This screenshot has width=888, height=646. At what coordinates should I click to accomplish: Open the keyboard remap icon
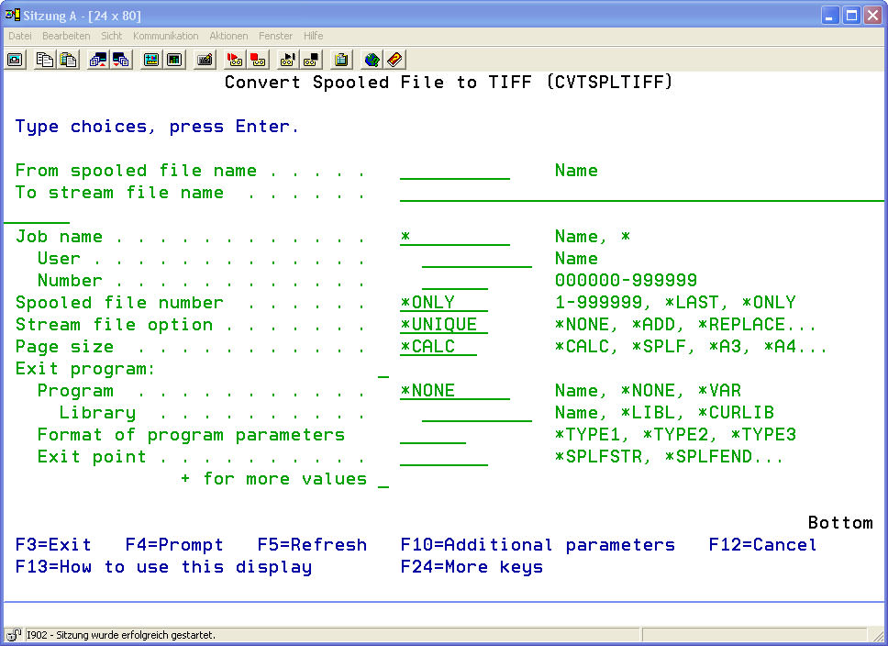coord(205,60)
